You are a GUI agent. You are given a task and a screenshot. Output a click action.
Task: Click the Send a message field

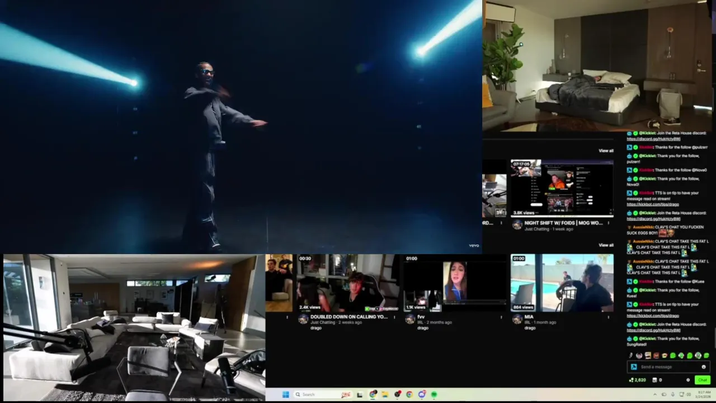(669, 367)
